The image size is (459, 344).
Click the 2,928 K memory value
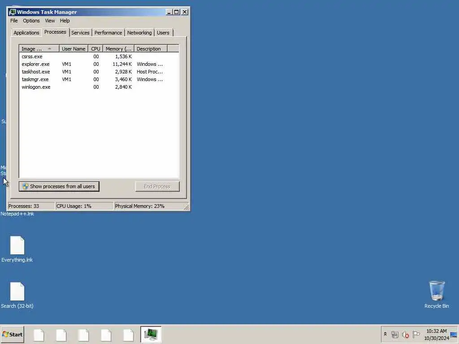click(x=123, y=72)
